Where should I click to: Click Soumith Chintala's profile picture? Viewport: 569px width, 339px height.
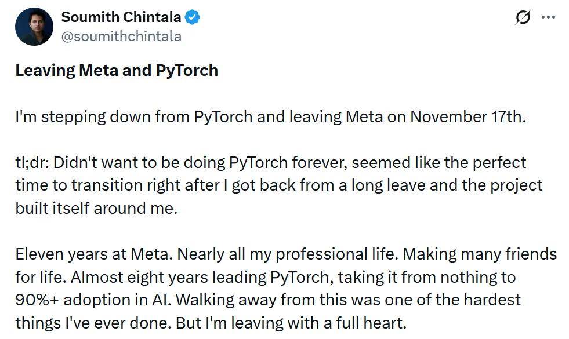(33, 26)
